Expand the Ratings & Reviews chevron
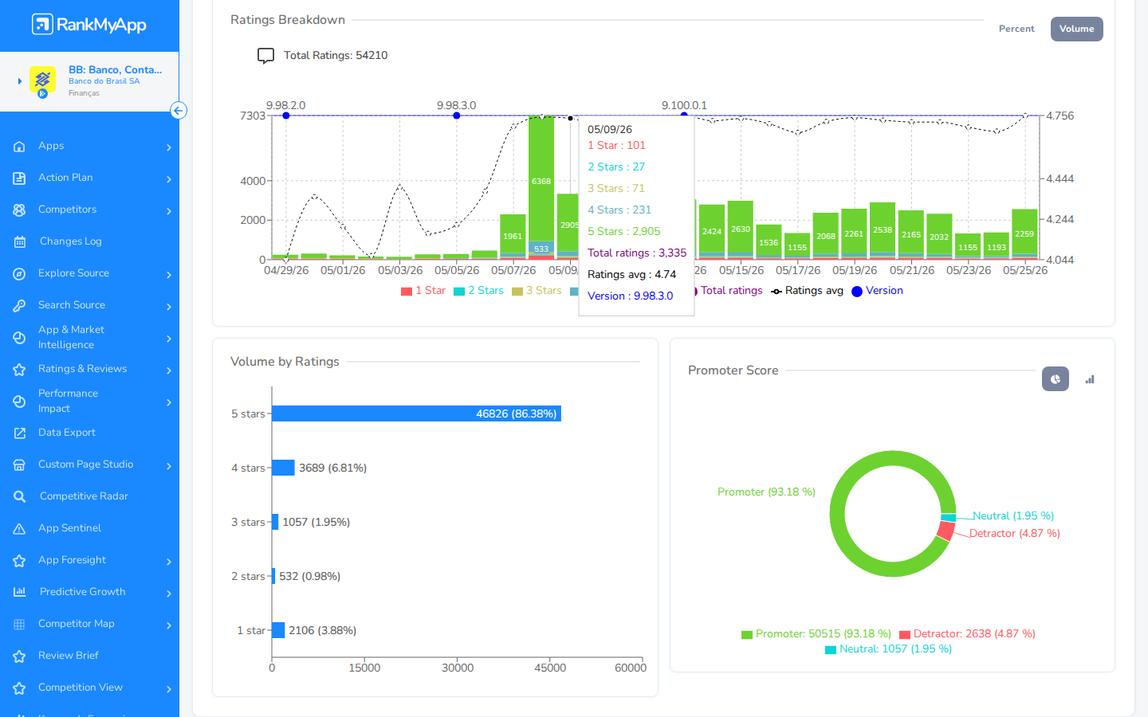This screenshot has width=1148, height=717. [x=168, y=370]
